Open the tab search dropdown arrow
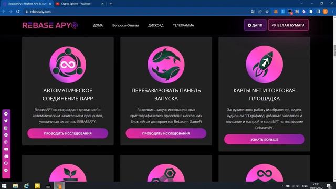 point(302,4)
